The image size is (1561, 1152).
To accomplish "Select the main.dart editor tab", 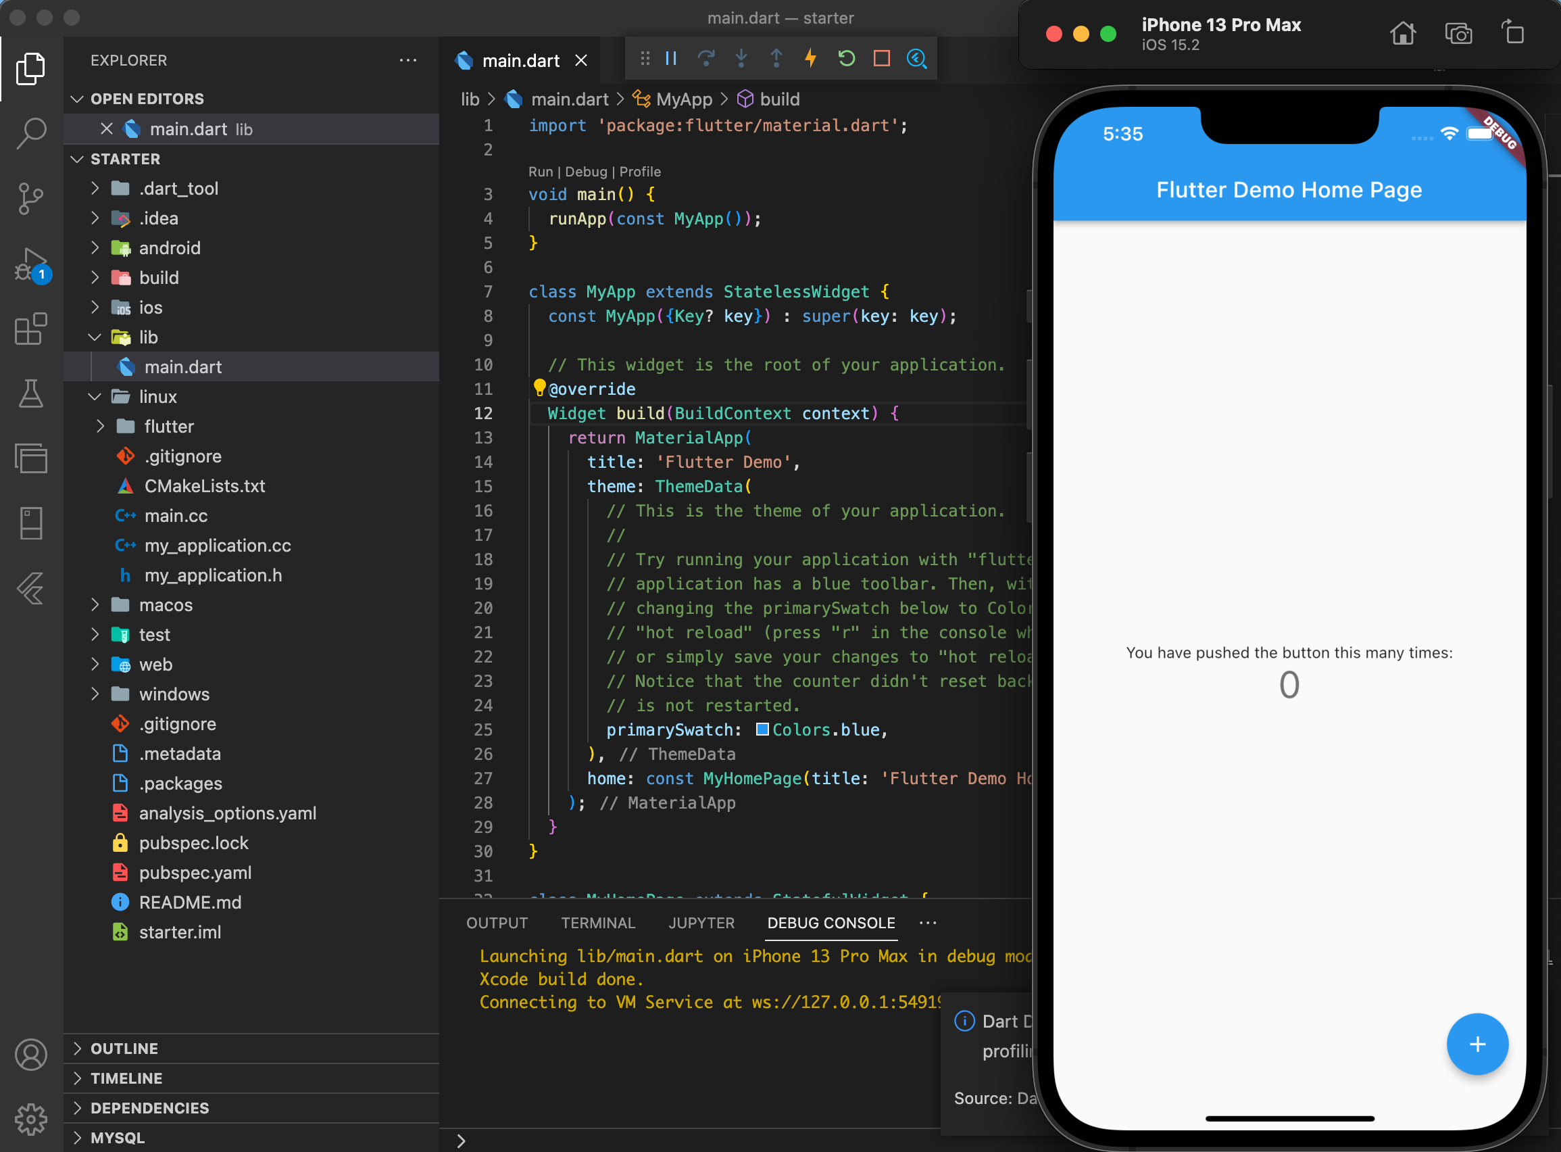I will (x=520, y=61).
